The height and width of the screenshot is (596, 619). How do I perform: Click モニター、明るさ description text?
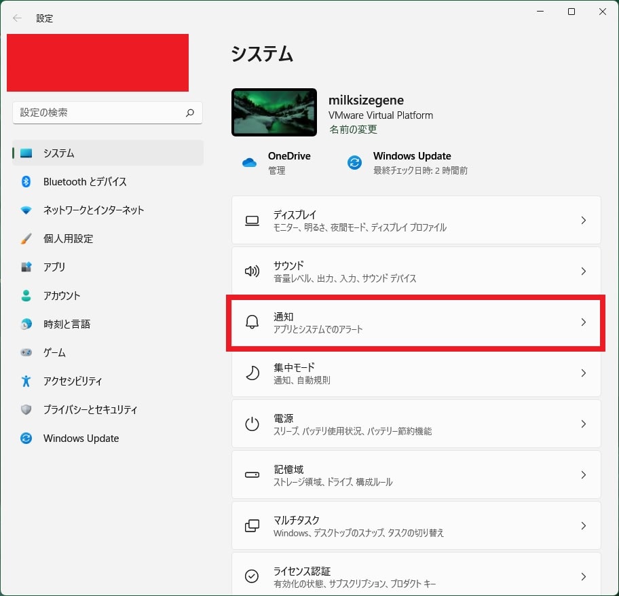[x=360, y=228]
